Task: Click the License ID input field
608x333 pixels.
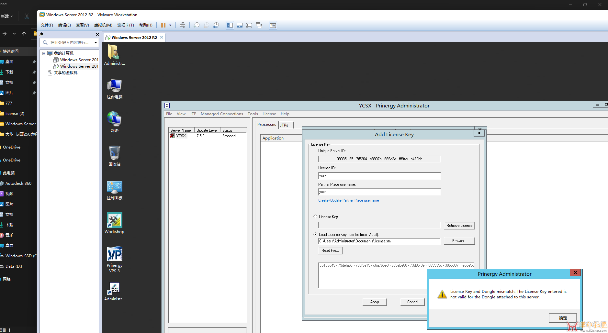Action: click(379, 176)
